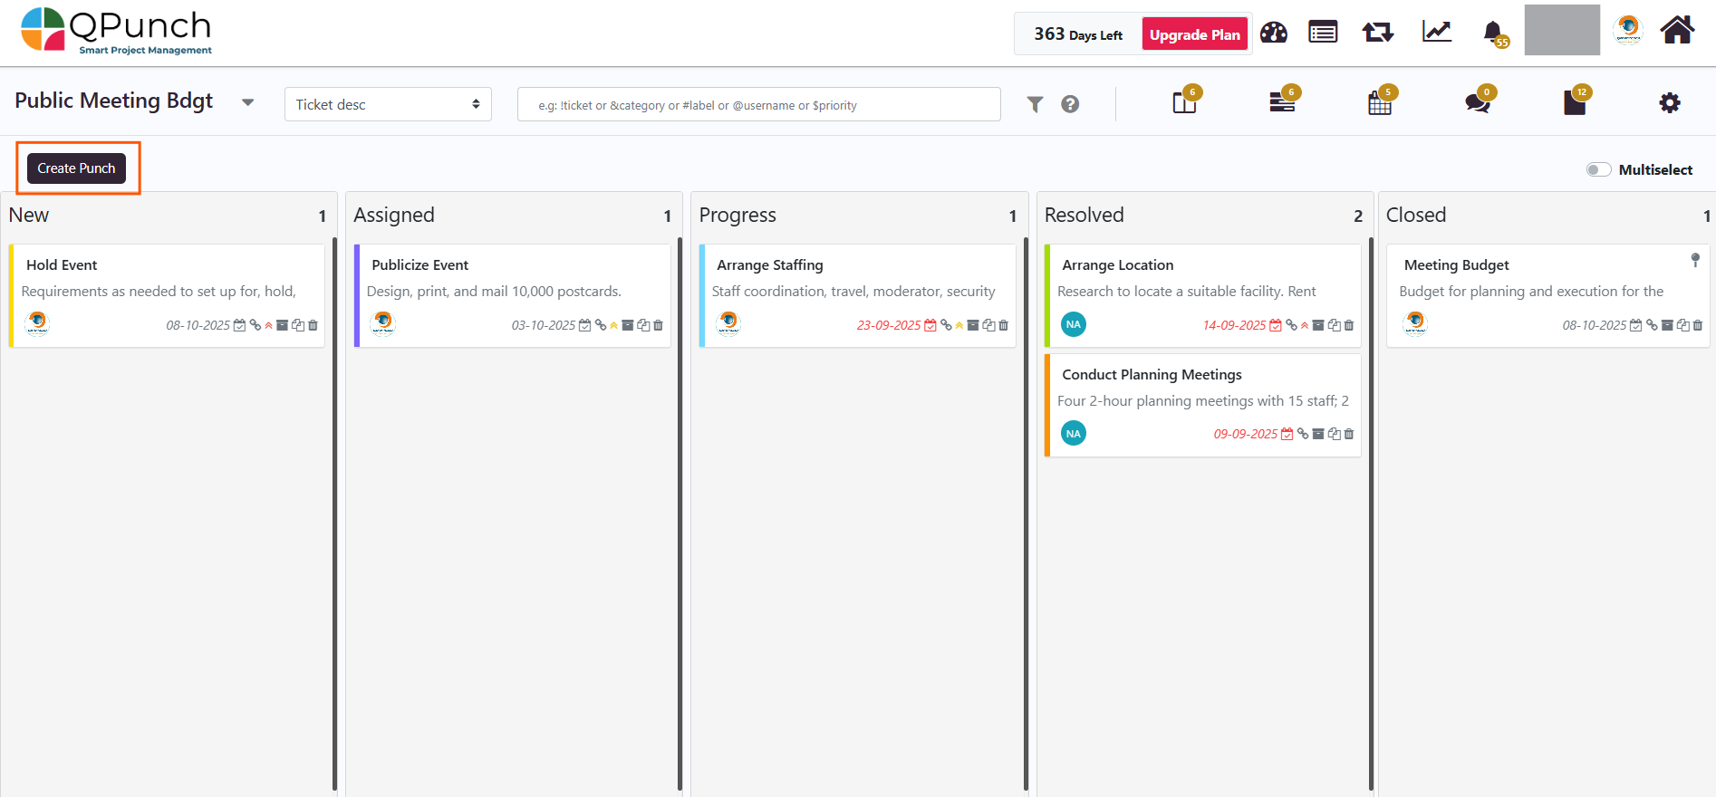
Task: Open the dashboard gauge icon
Action: [x=1273, y=34]
